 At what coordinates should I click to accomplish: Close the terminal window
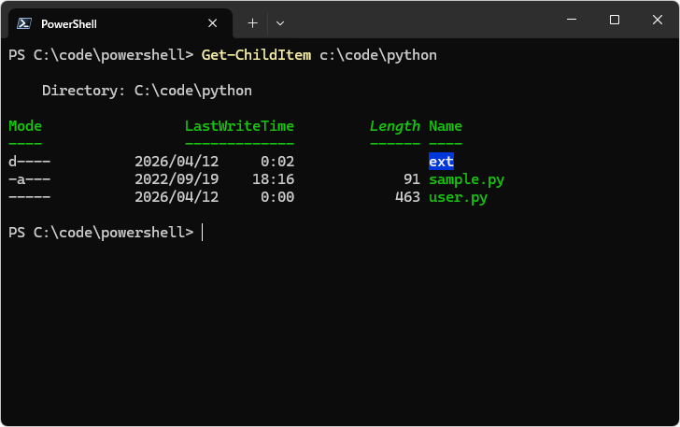(657, 20)
